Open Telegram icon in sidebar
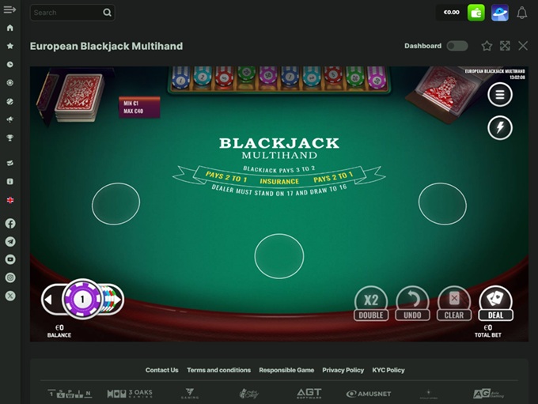Image resolution: width=538 pixels, height=404 pixels. [x=10, y=241]
